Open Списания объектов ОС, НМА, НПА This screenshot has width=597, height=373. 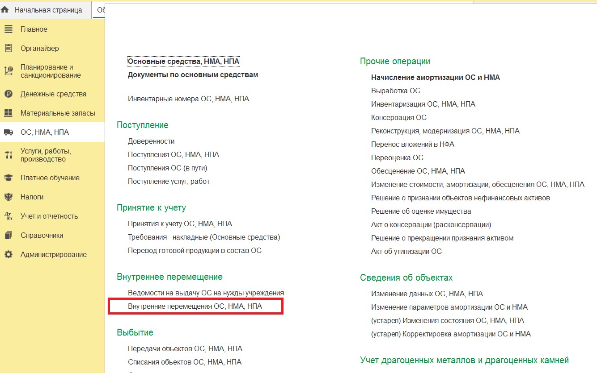pyautogui.click(x=185, y=362)
